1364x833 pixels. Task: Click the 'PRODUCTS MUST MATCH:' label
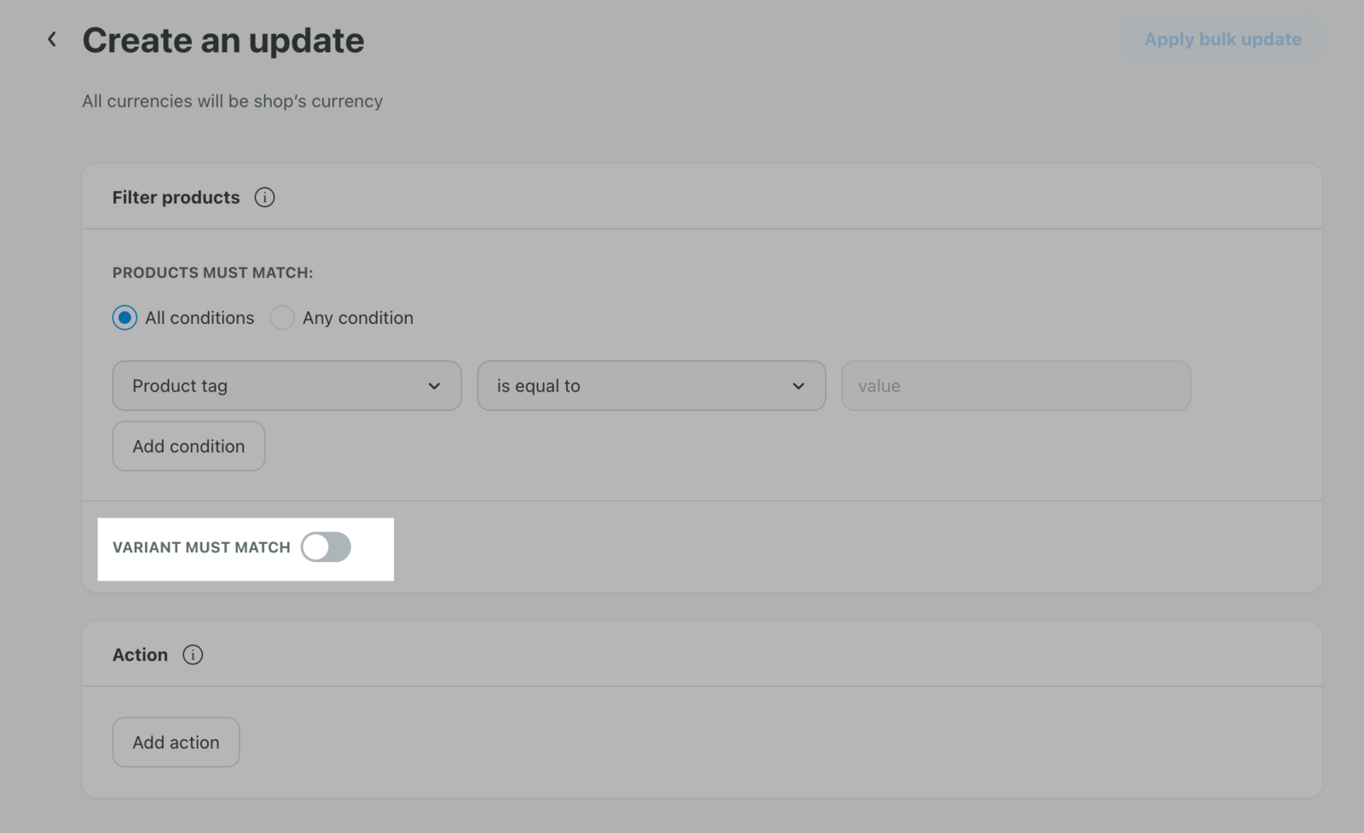(213, 273)
